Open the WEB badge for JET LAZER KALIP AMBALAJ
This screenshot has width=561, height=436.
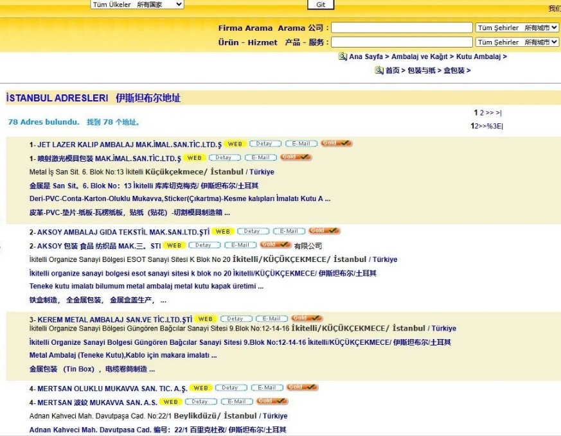pos(235,144)
